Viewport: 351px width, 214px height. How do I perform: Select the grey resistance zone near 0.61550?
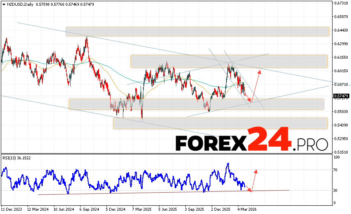[x=229, y=61]
